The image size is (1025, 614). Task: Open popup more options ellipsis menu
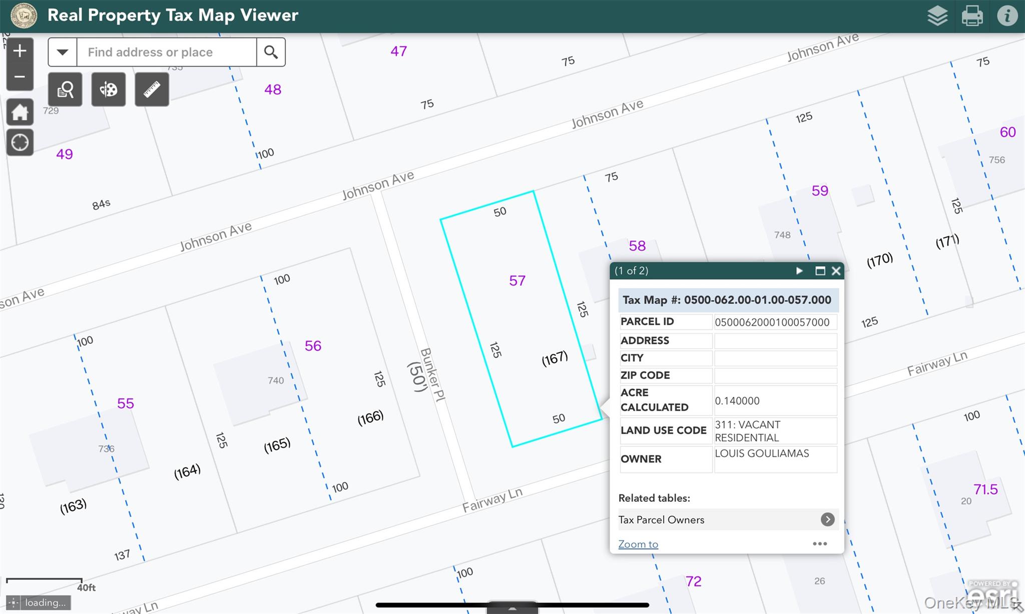819,543
